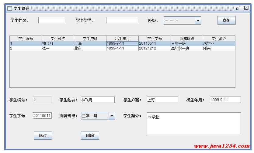
Task: Click the 学生简介 table column header
Action: tap(219, 39)
